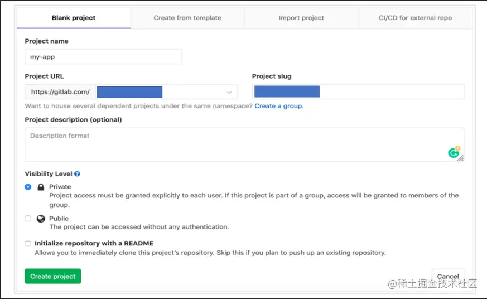
Task: Select the Private visibility radio button
Action: [28, 187]
